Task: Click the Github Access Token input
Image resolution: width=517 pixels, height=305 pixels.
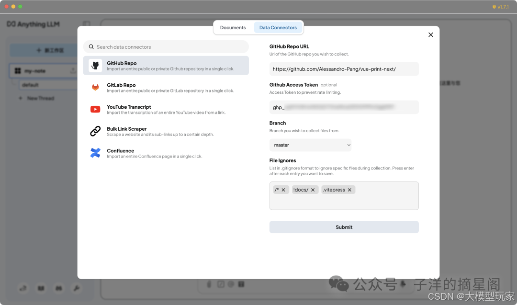Action: point(344,107)
